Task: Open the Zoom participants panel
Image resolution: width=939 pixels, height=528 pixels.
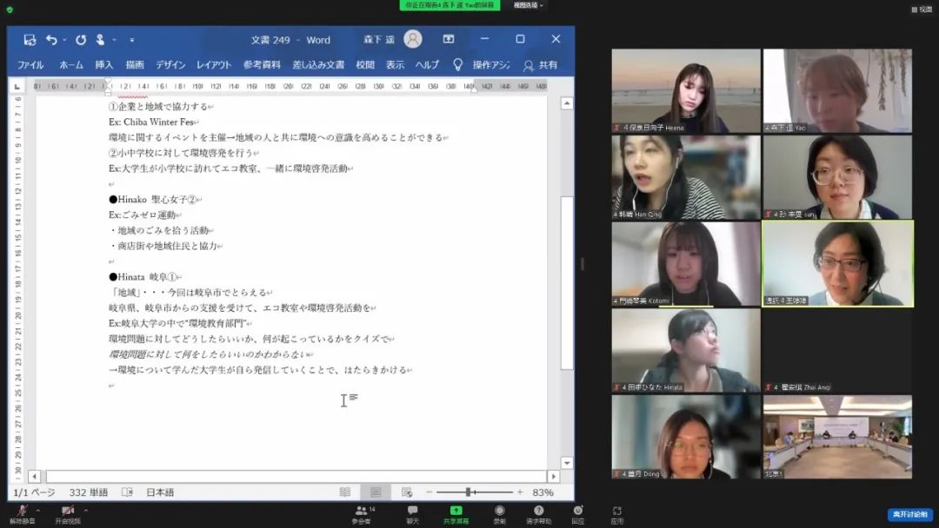Action: (x=362, y=511)
